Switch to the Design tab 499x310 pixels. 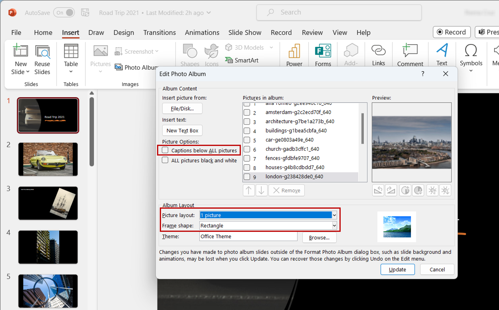(124, 33)
